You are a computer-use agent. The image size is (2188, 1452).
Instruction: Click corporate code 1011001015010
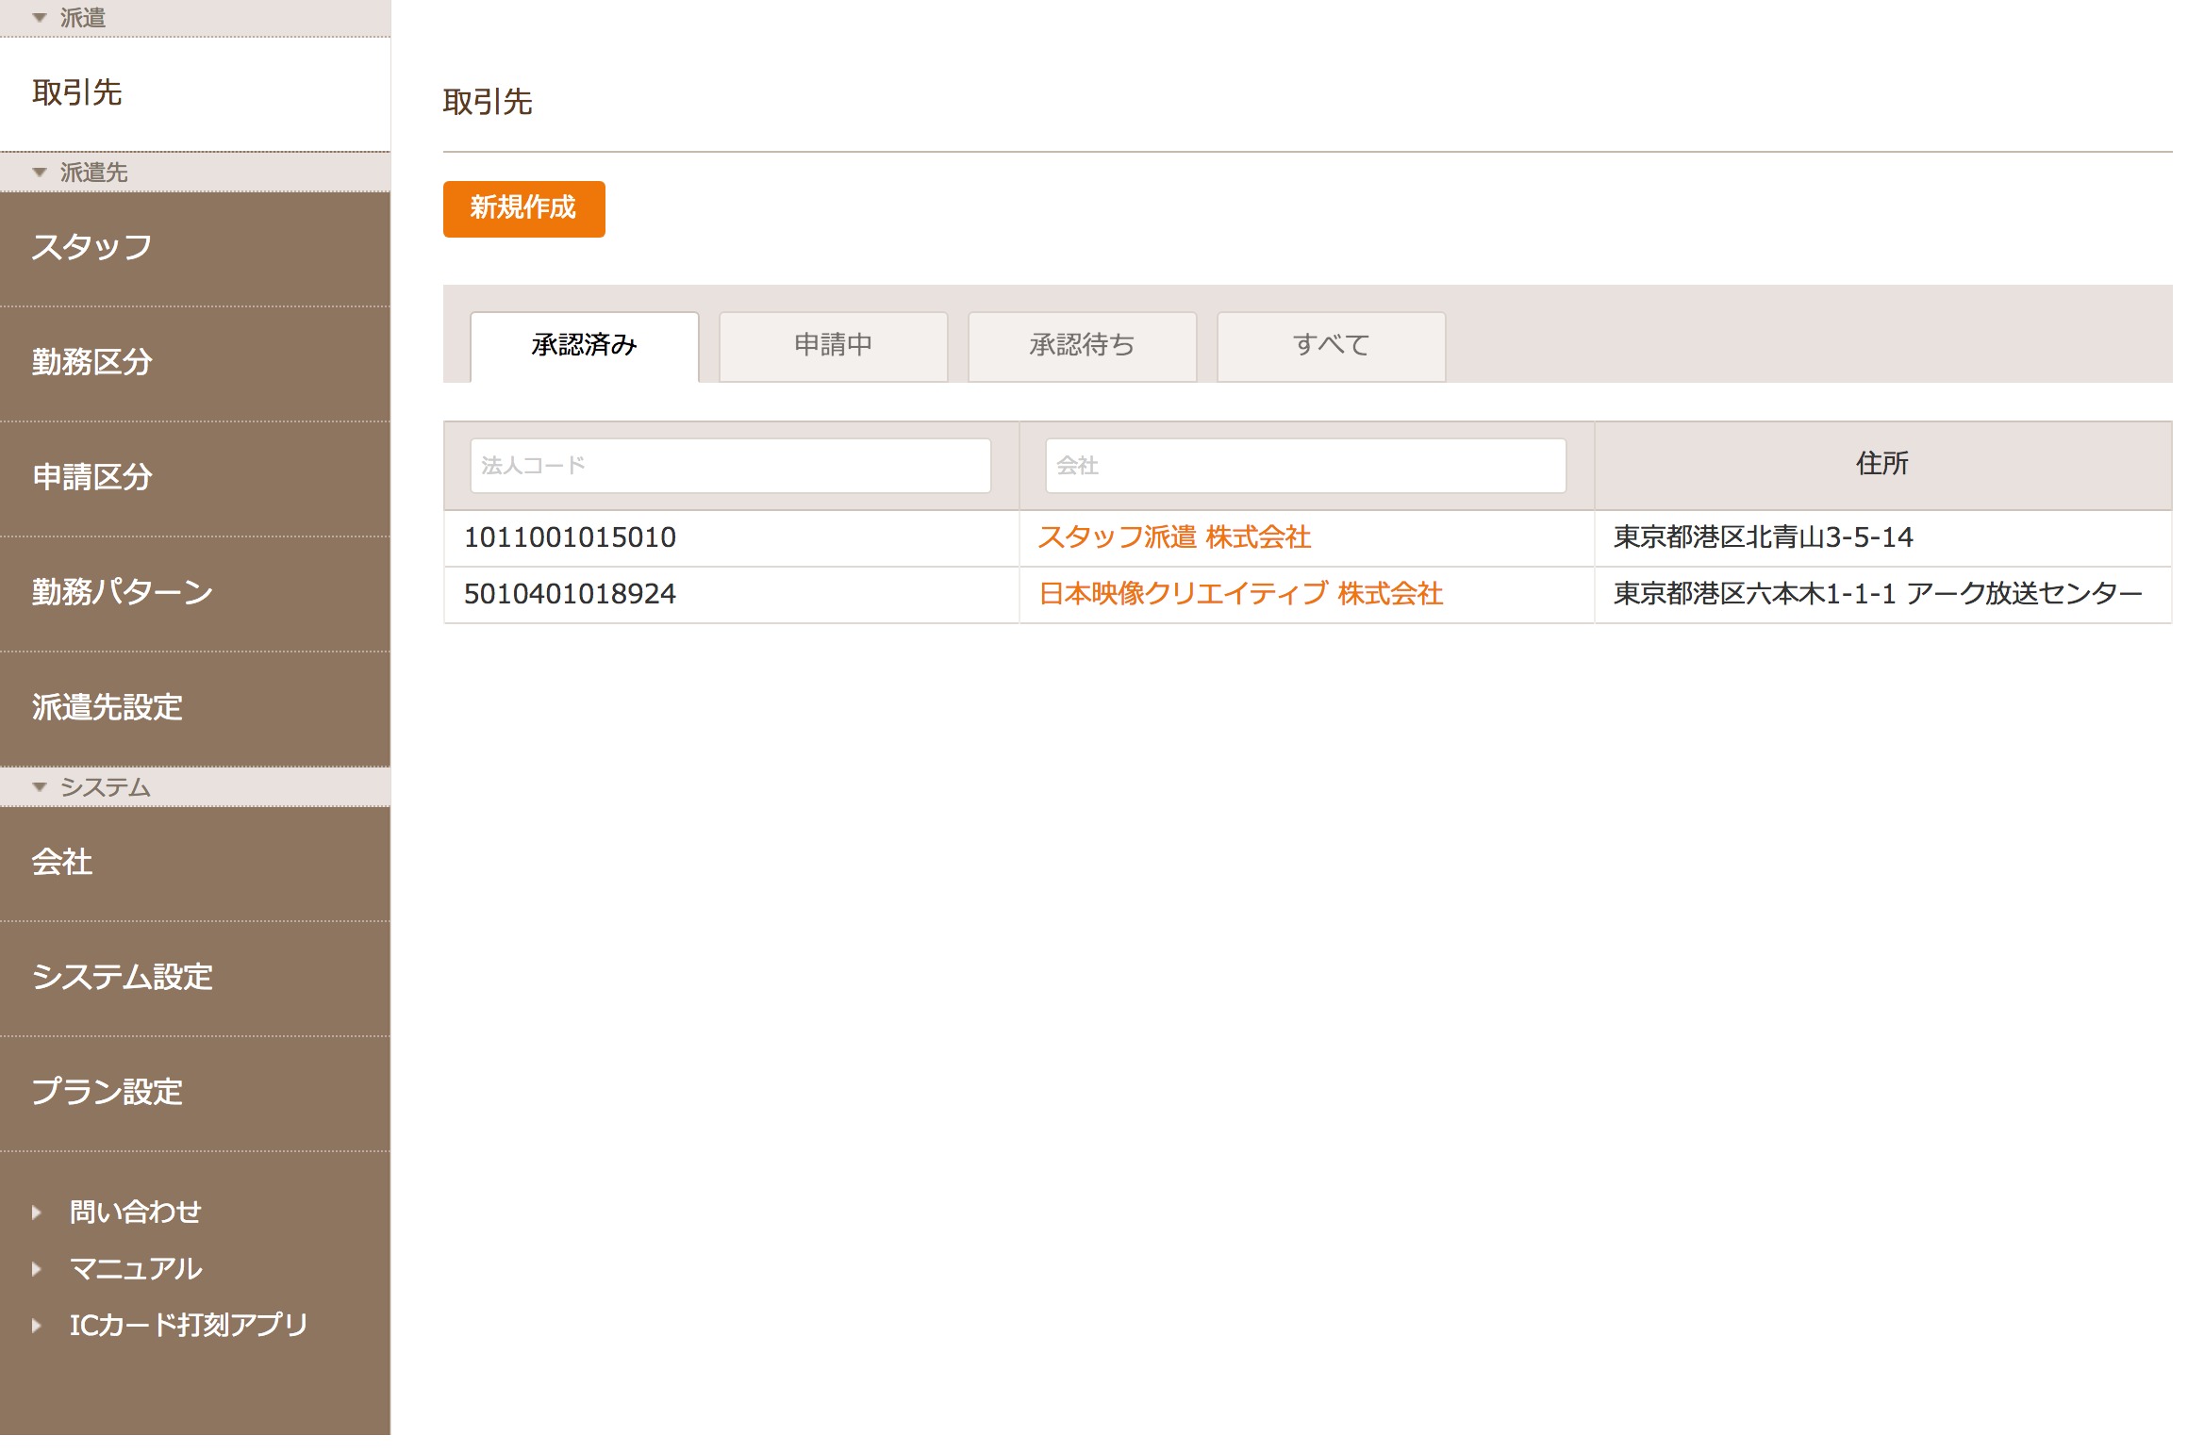pyautogui.click(x=571, y=537)
